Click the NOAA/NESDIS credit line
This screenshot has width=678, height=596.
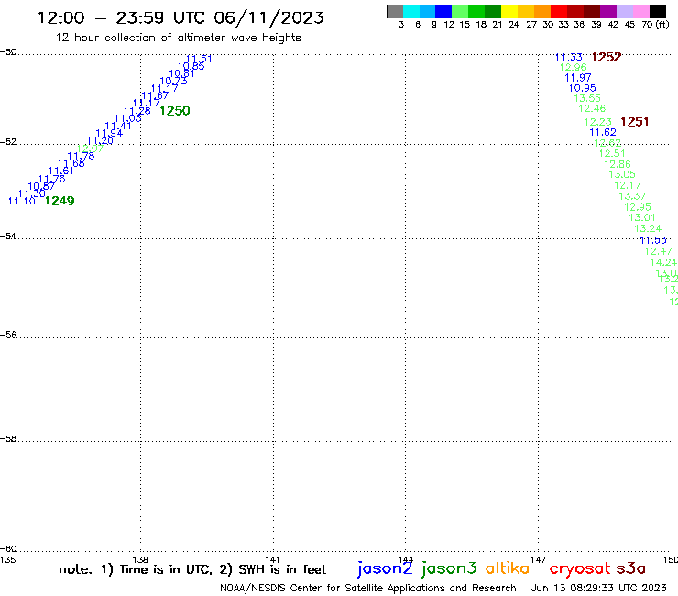368,589
